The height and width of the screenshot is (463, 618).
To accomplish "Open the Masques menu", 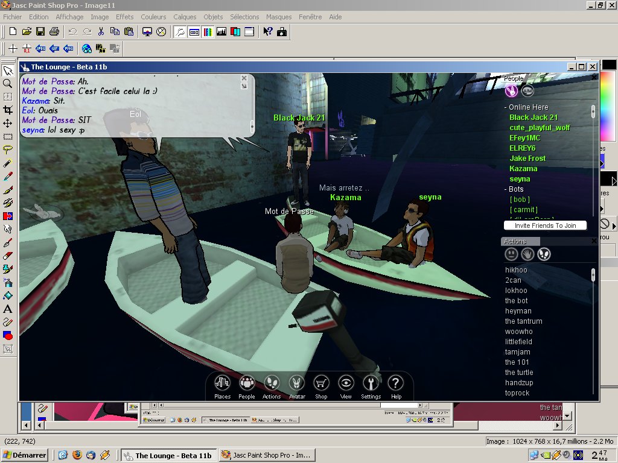I will 279,17.
